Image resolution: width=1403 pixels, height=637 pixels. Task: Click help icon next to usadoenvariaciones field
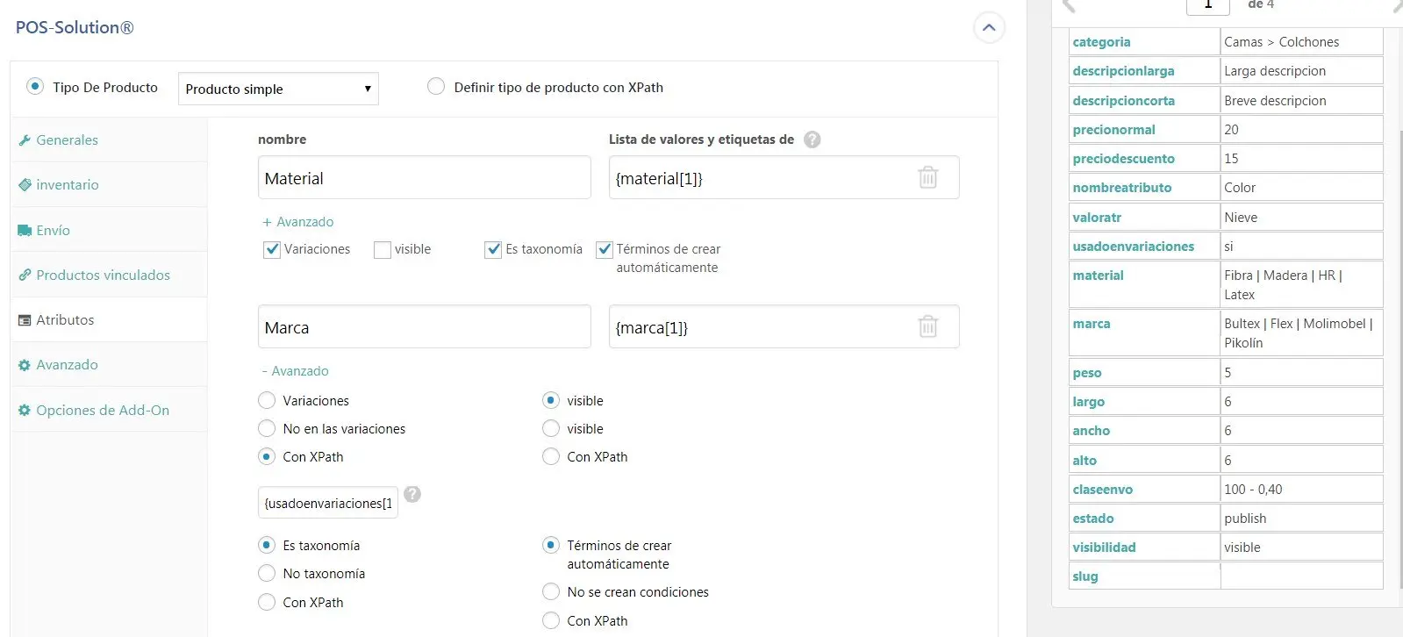(x=412, y=494)
